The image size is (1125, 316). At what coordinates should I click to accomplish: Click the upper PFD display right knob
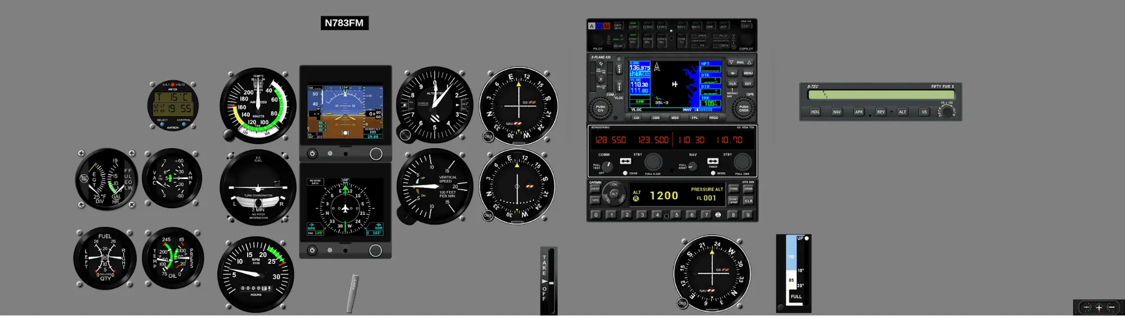click(x=376, y=154)
